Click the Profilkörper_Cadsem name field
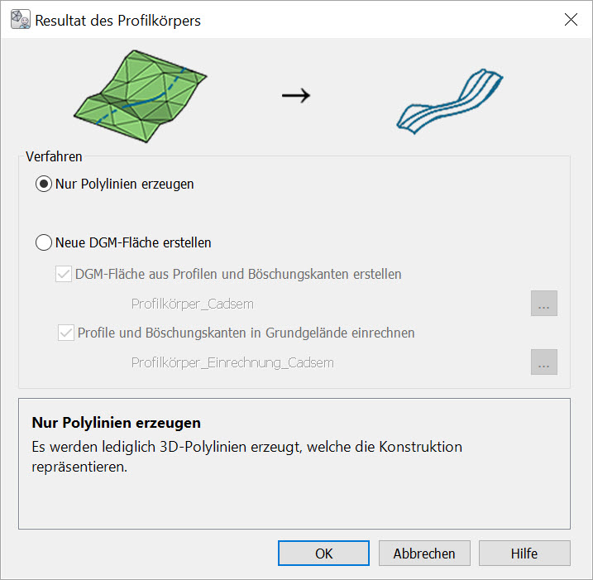593x580 pixels. pos(192,304)
